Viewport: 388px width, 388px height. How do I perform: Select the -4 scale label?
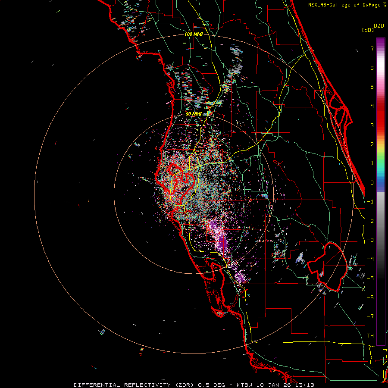370,259
